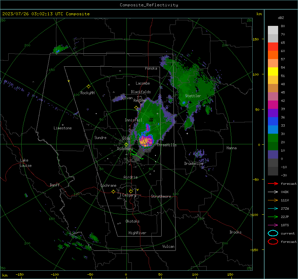298x279 pixels.
Task: Click the purple 39-36 dBZ color swatch
Action: pyautogui.click(x=273, y=113)
